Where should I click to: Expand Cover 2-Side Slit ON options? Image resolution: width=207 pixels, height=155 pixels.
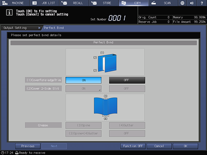click(x=84, y=89)
